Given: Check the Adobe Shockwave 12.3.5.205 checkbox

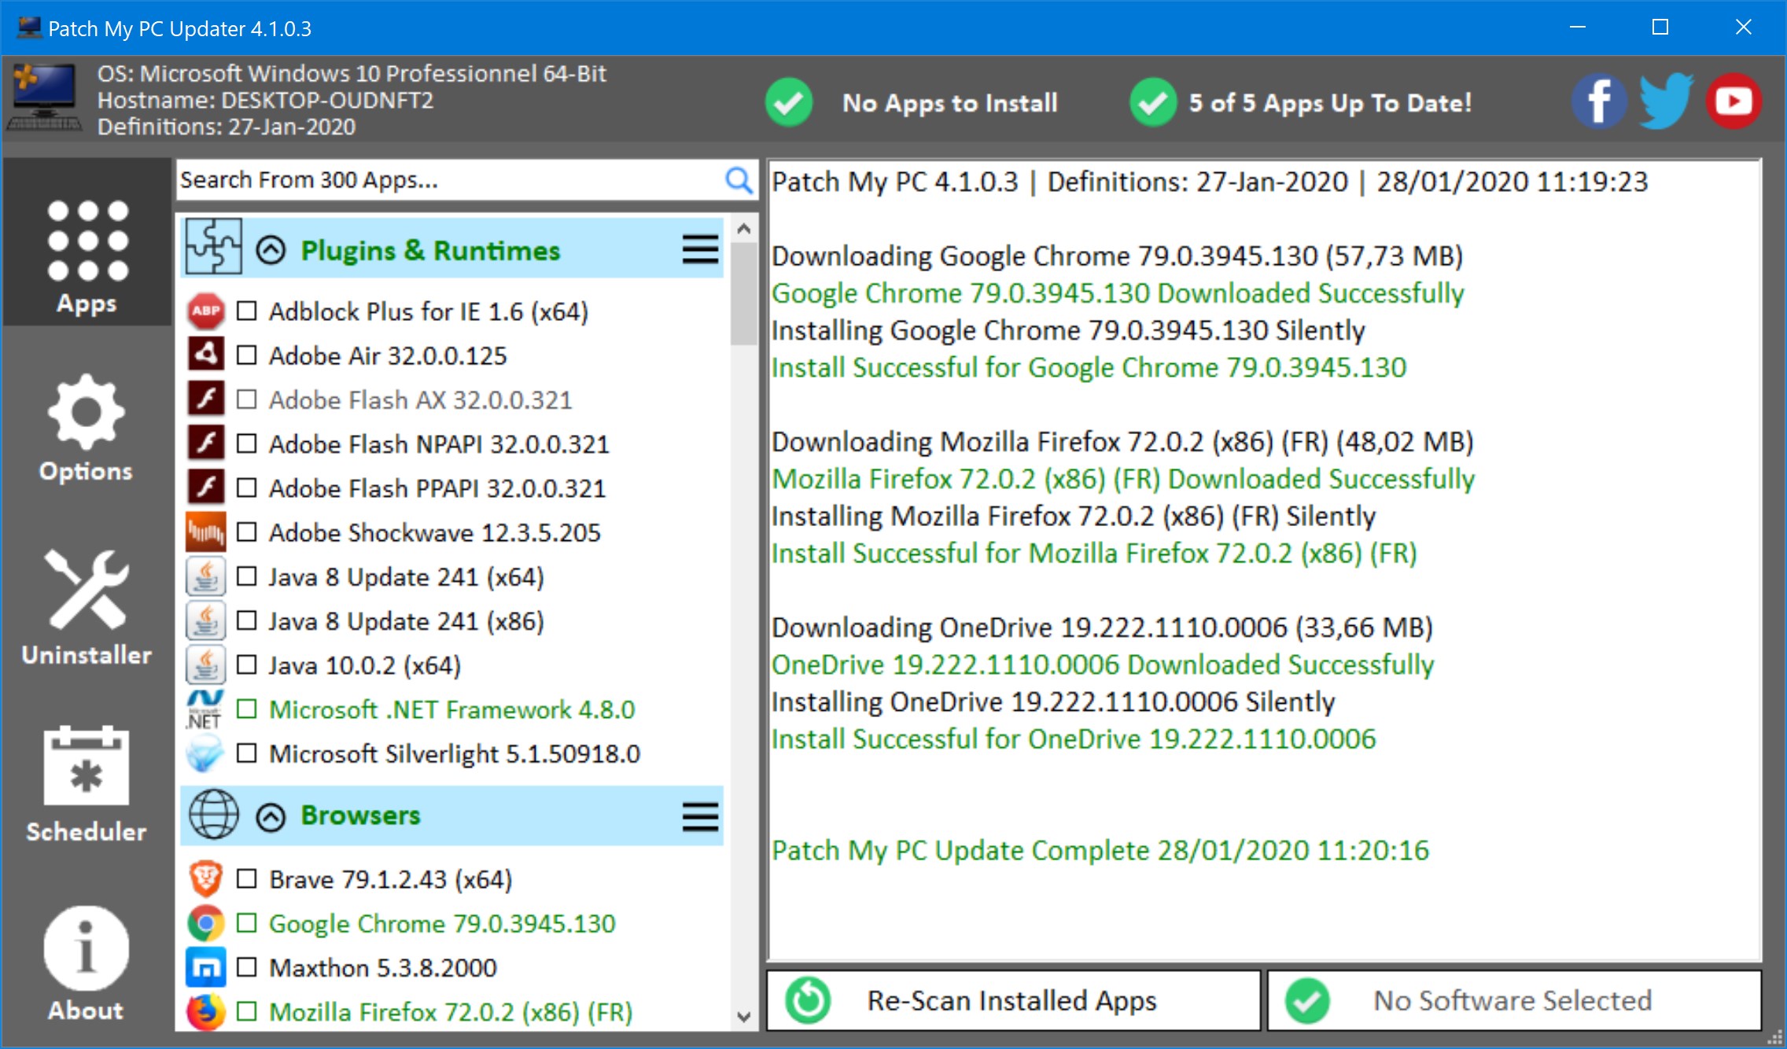Looking at the screenshot, I should pos(247,532).
